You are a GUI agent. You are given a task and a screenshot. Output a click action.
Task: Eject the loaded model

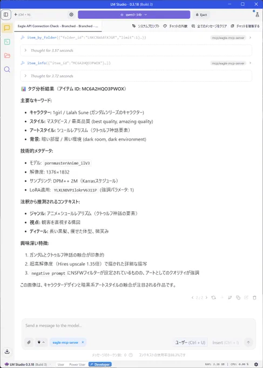201,15
